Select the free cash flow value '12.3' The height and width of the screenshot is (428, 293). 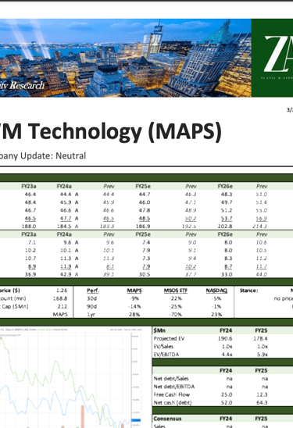click(263, 394)
